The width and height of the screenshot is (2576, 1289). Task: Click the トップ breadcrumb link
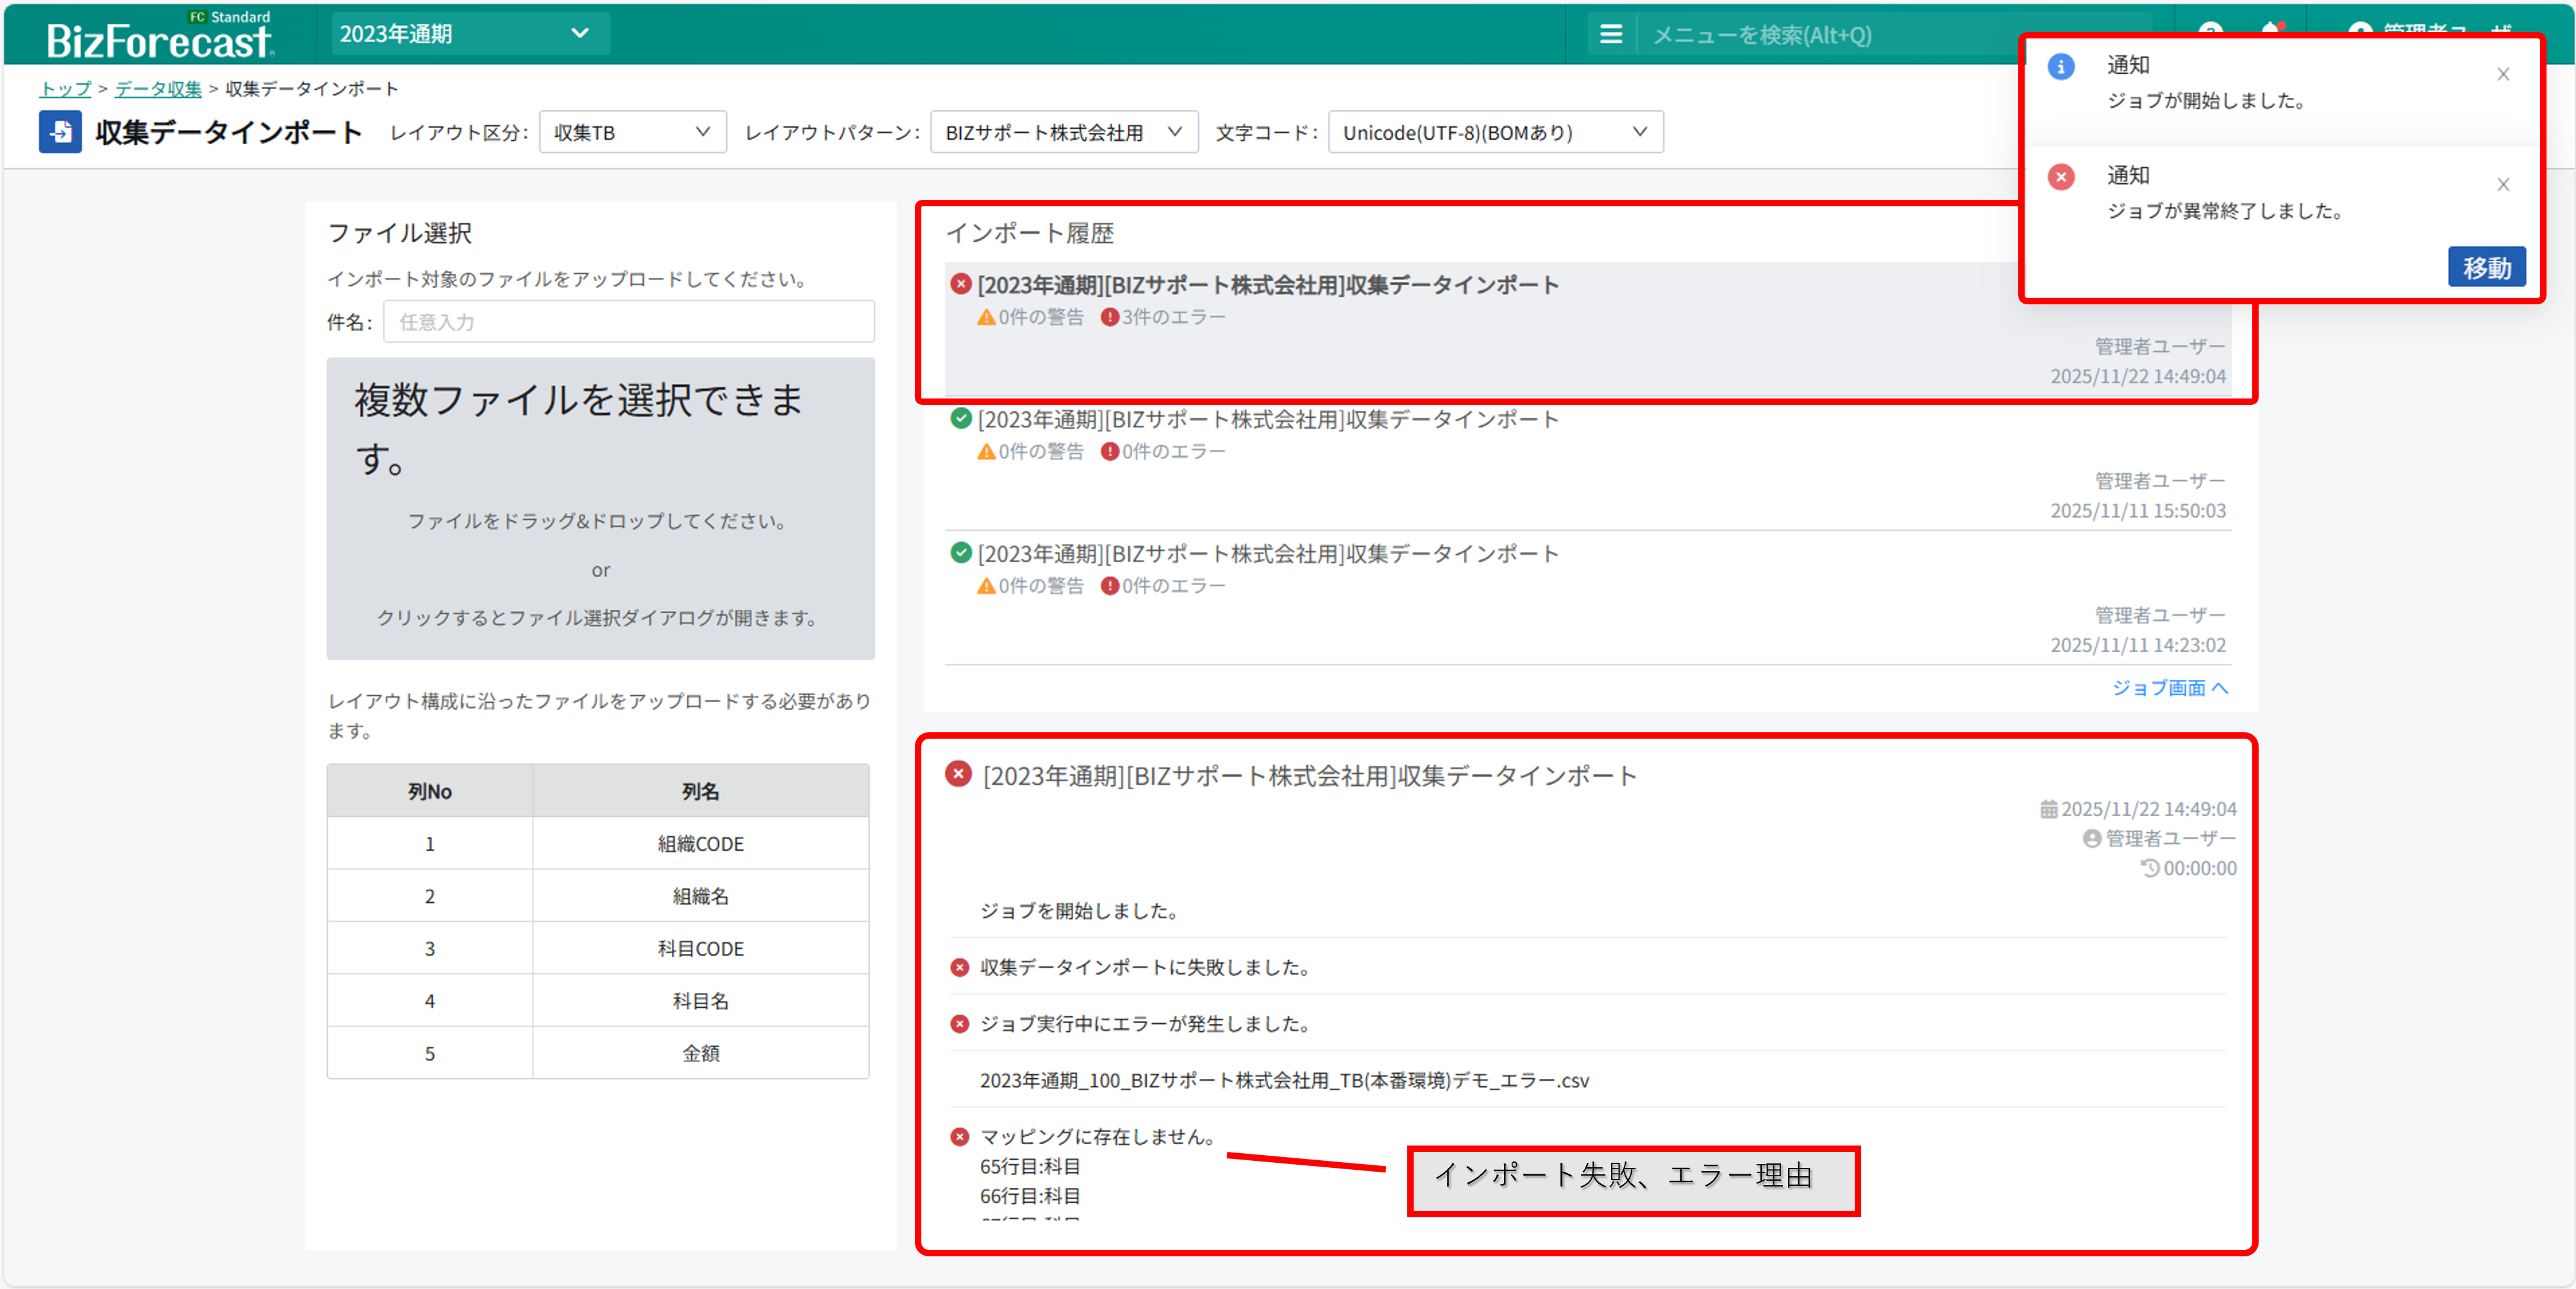65,89
